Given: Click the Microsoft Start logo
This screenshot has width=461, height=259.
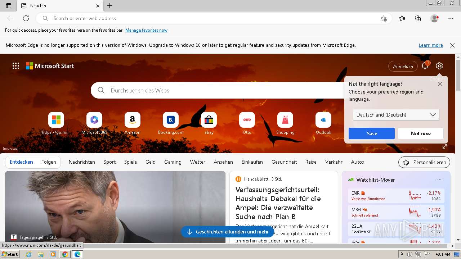Looking at the screenshot, I should [x=50, y=66].
